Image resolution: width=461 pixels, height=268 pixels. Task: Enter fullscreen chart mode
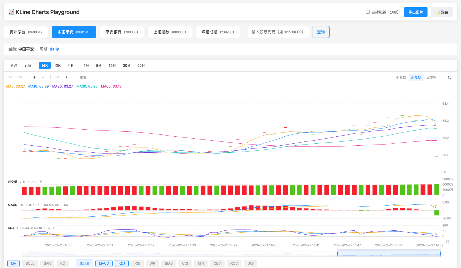(450, 77)
